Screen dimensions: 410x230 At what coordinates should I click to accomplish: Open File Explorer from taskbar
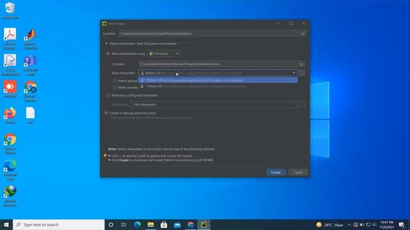coord(151,224)
